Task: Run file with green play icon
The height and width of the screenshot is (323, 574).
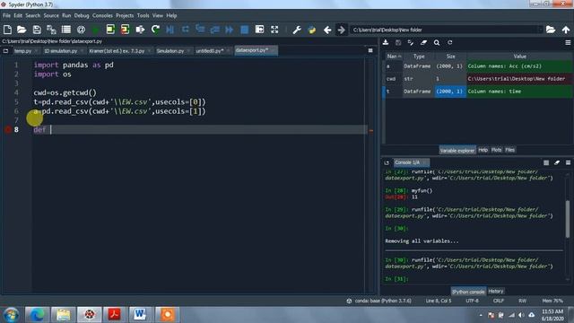Action: 96,30
